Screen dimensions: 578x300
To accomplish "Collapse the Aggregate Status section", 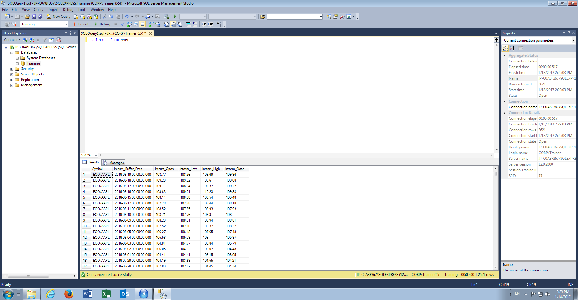I will tap(505, 55).
